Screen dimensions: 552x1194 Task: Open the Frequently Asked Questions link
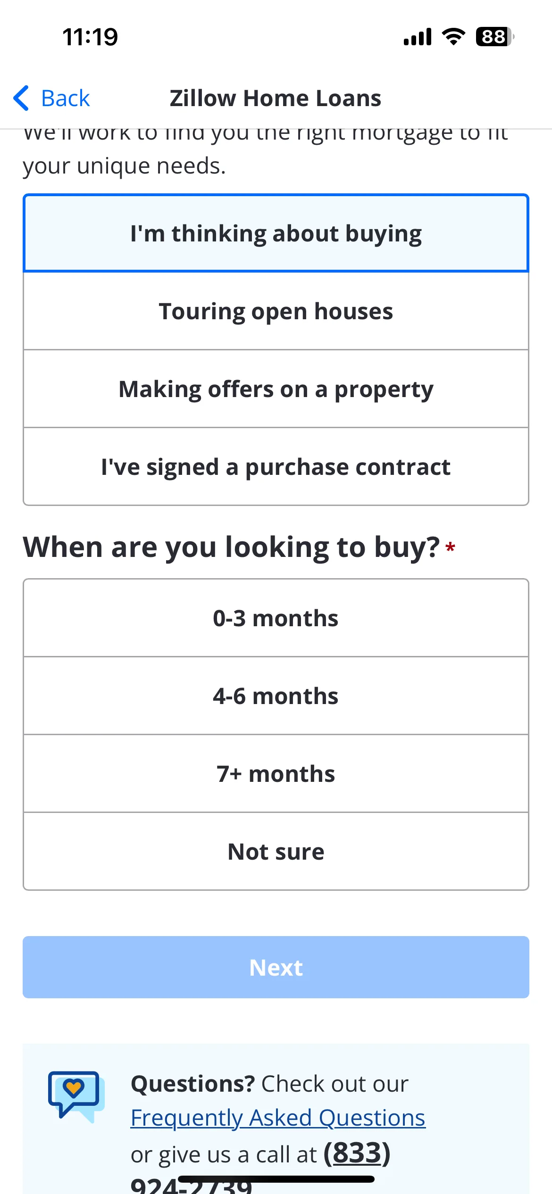tap(278, 1118)
